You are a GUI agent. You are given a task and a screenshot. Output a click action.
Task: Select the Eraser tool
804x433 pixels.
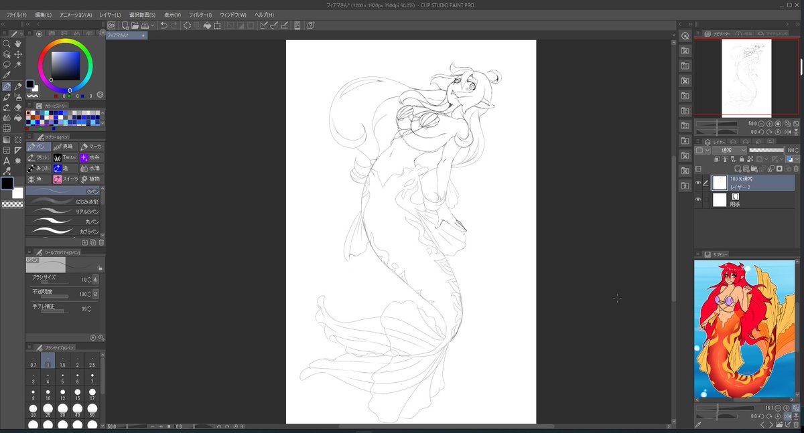click(x=18, y=107)
